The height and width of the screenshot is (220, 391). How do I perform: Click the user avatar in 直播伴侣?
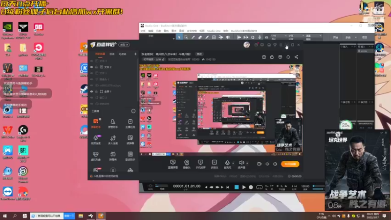coord(247,45)
